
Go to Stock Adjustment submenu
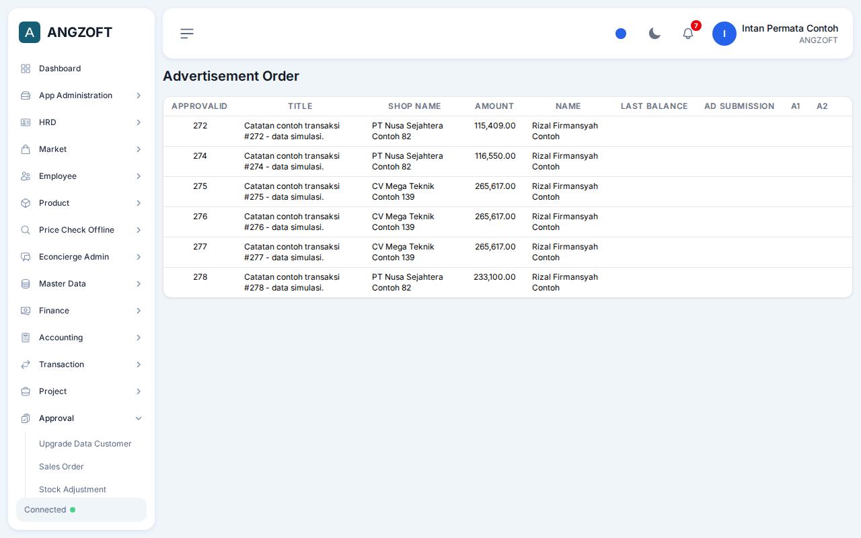73,490
